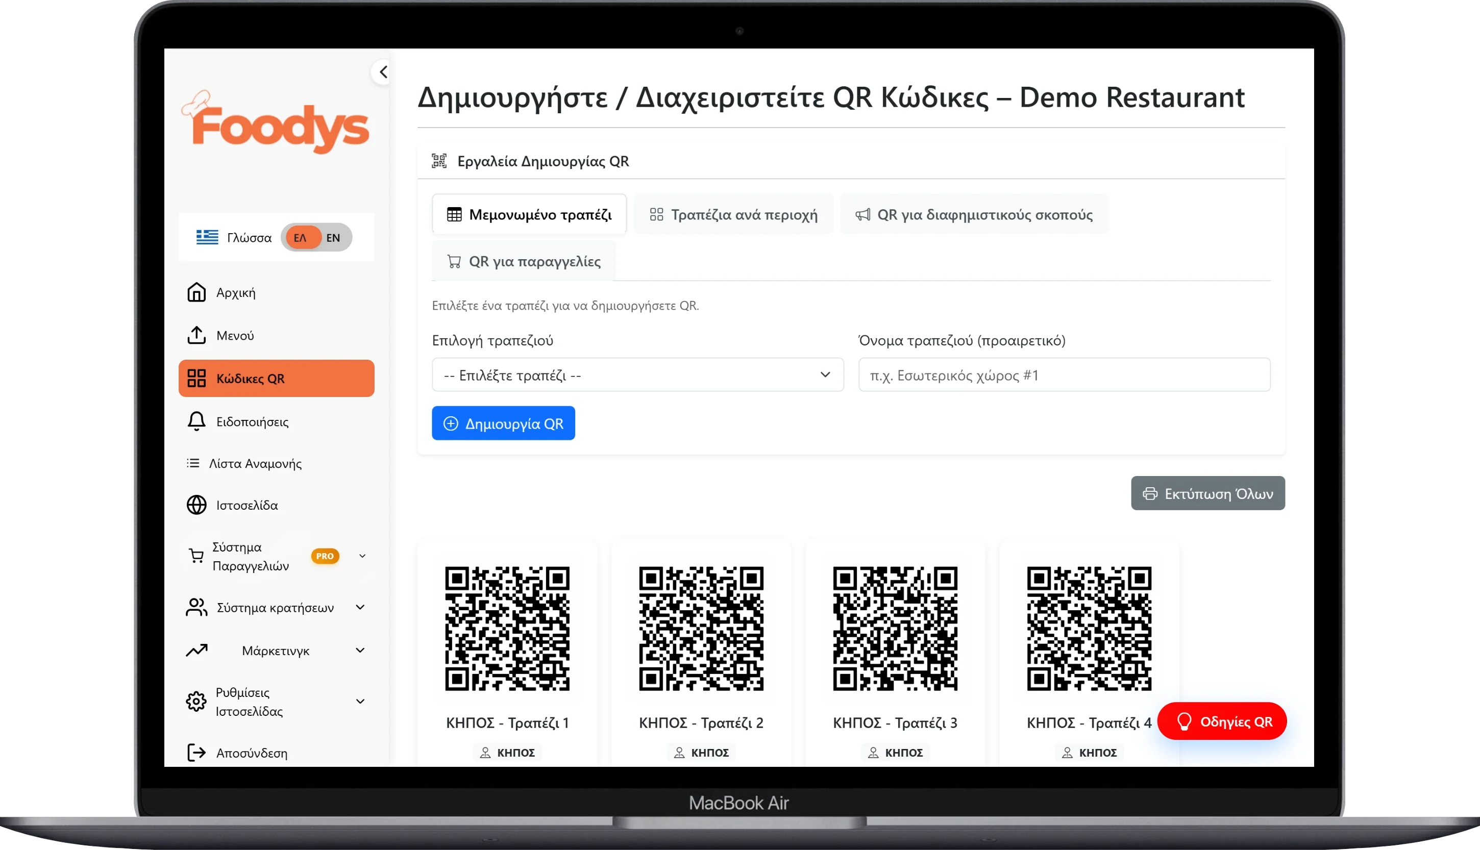Open the Επιλέξτε τραπέζι dropdown
The image size is (1480, 850).
637,375
